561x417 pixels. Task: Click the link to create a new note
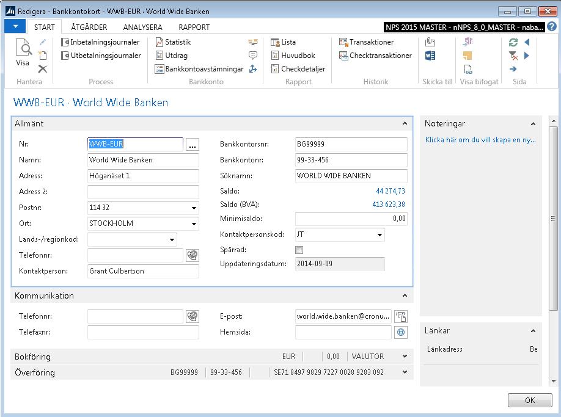pos(480,140)
